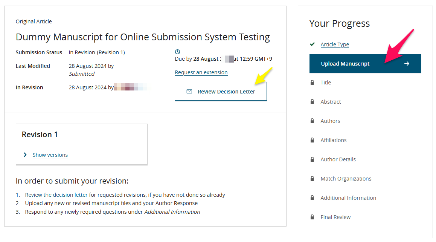Click the due date text 'Due by 28 August'

tap(197, 59)
